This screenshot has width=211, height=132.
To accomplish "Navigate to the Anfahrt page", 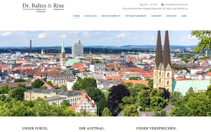I will [x=156, y=16].
